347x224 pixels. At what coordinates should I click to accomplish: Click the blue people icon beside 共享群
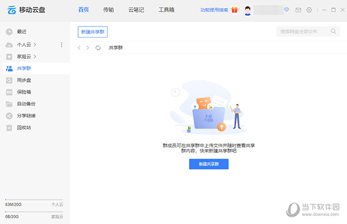(x=9, y=69)
